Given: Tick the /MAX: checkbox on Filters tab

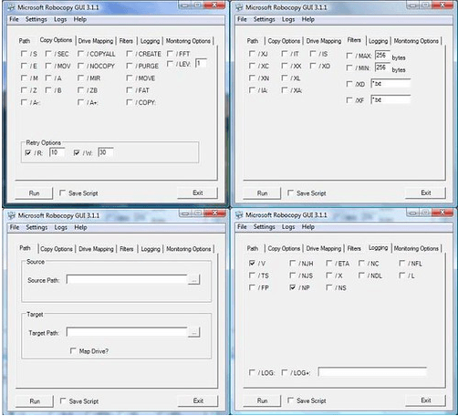Looking at the screenshot, I should [349, 56].
